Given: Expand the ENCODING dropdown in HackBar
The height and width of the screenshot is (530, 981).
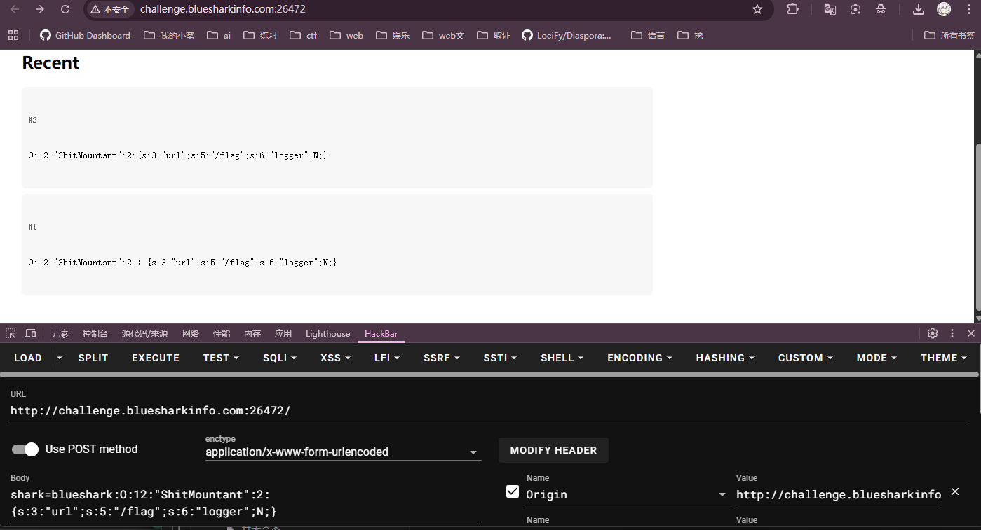Looking at the screenshot, I should (x=640, y=358).
